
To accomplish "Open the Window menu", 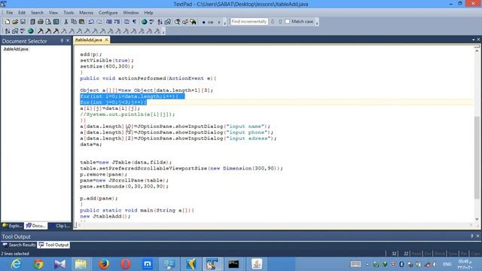I will 130,13.
